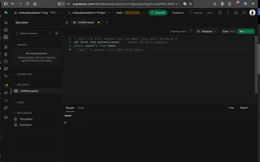The image size is (260, 162).
Task: Open the Database source dropdown
Action: point(207,31)
